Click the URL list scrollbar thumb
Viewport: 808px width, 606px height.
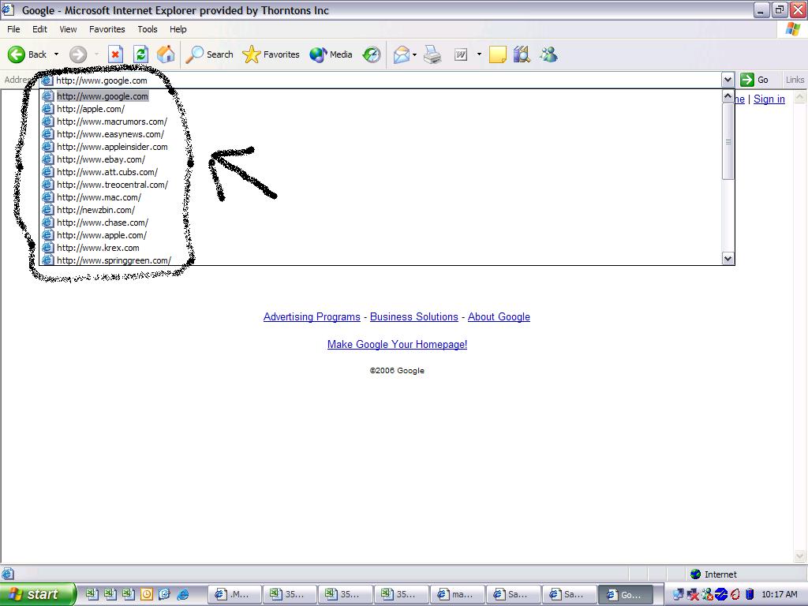tap(728, 141)
